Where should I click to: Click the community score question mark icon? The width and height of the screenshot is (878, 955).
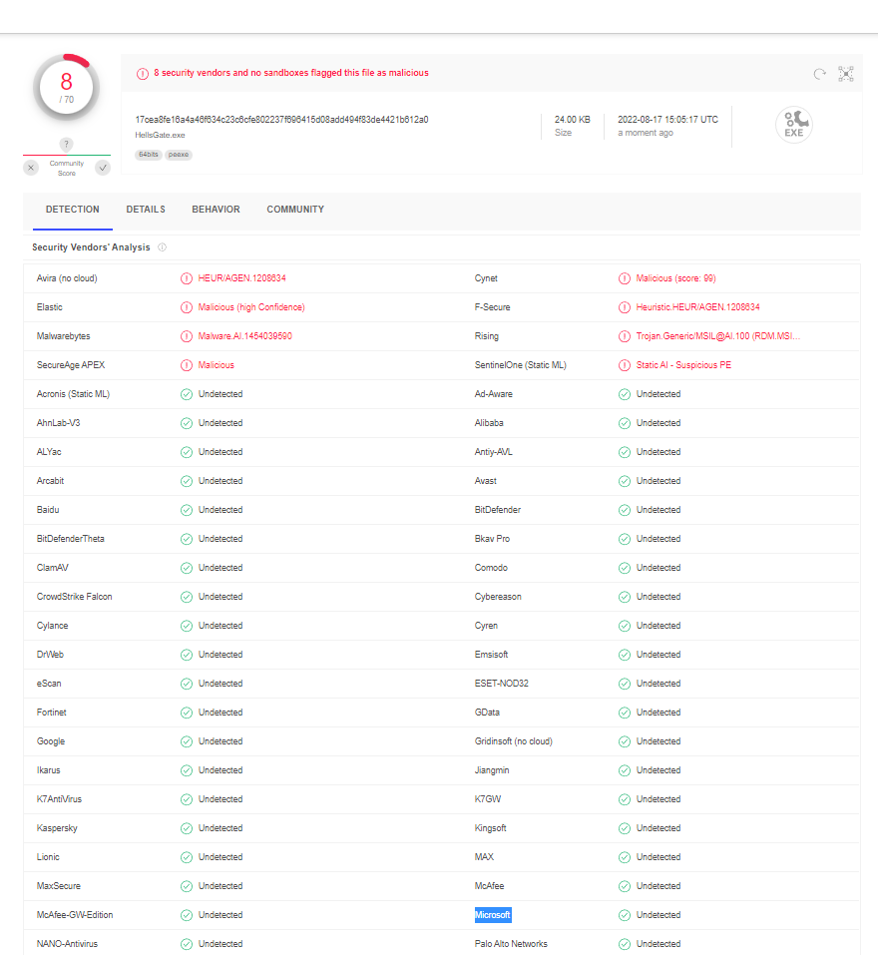tap(67, 145)
